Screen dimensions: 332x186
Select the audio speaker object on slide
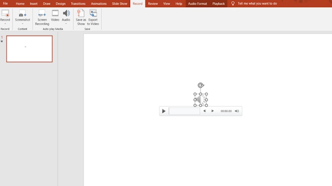coord(201,100)
